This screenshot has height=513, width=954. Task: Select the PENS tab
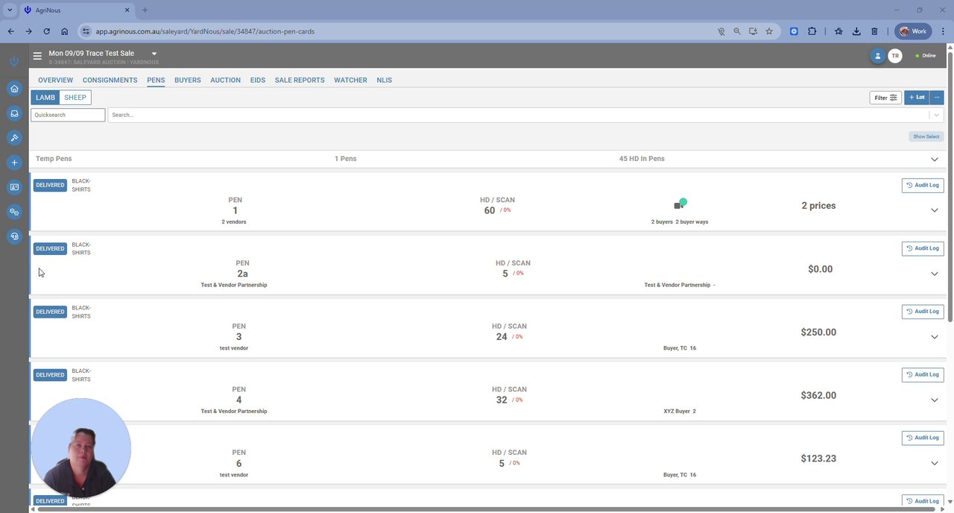156,80
